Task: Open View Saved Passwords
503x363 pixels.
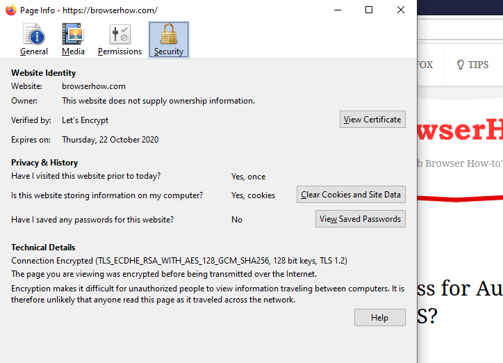Action: 361,219
